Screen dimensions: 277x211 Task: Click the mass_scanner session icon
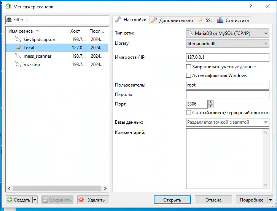click(x=18, y=56)
